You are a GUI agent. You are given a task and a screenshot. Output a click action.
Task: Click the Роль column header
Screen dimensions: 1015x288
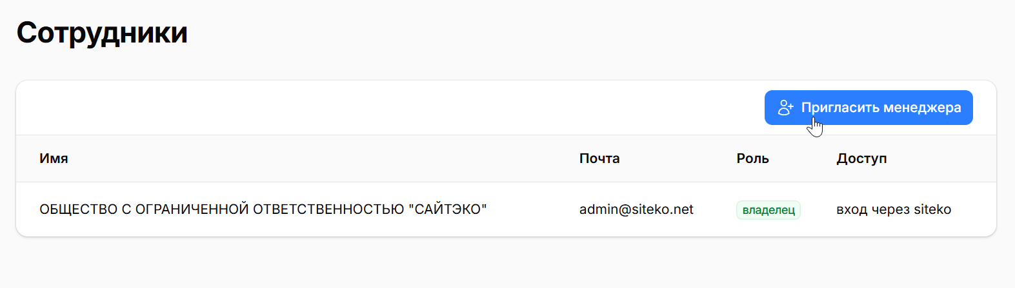click(x=753, y=158)
